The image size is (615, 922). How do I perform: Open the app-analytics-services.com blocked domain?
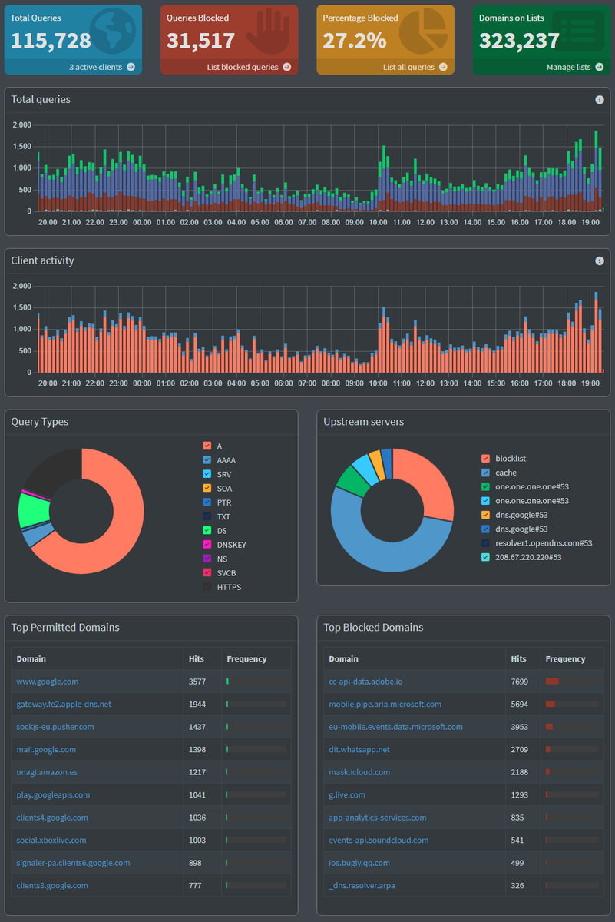377,818
